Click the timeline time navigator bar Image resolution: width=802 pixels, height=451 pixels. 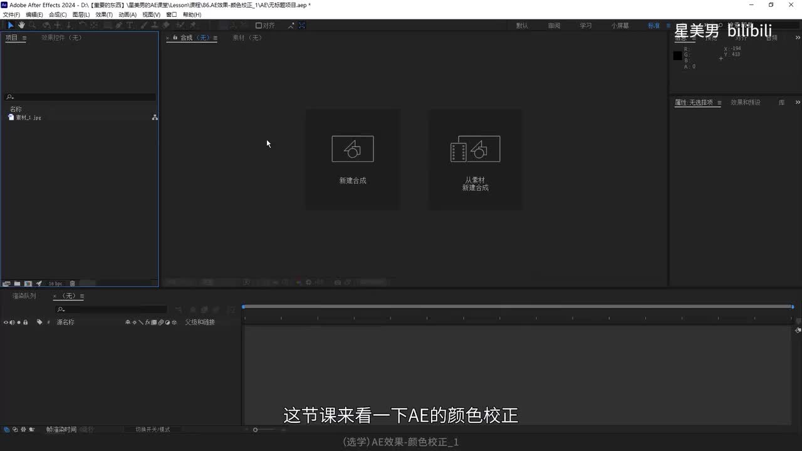point(518,306)
